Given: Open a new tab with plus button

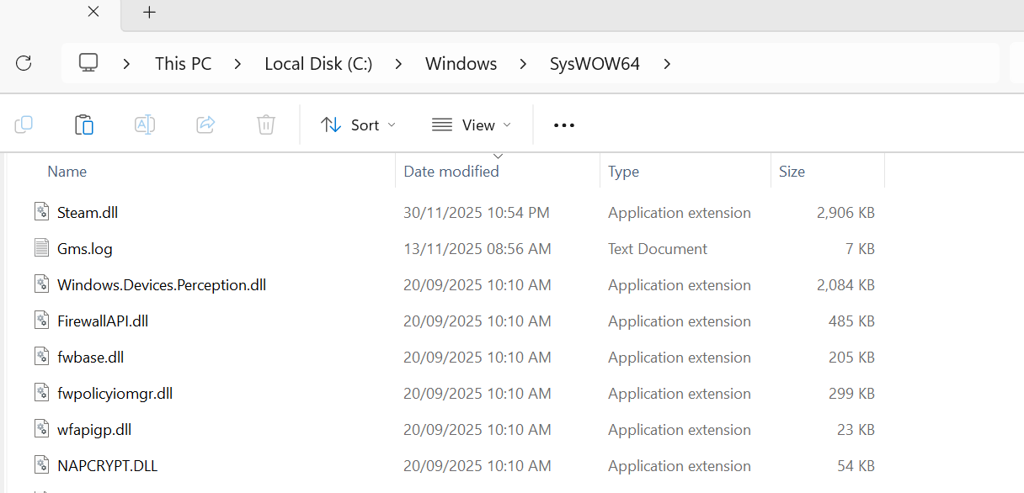Looking at the screenshot, I should point(149,13).
